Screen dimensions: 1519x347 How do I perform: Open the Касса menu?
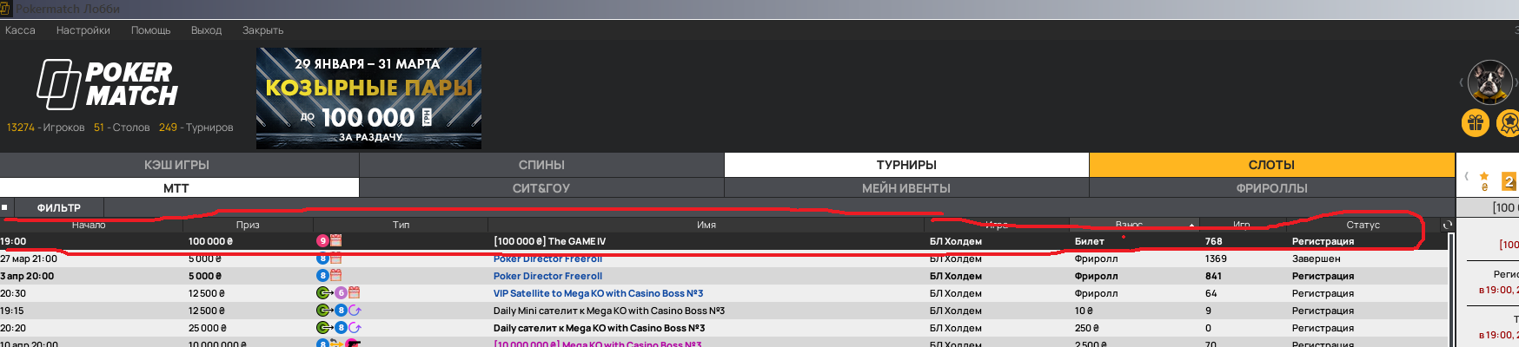pos(20,30)
